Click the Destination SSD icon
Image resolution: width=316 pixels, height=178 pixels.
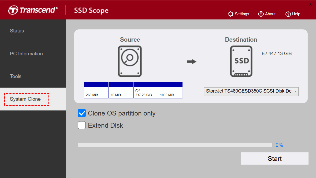pos(241,61)
